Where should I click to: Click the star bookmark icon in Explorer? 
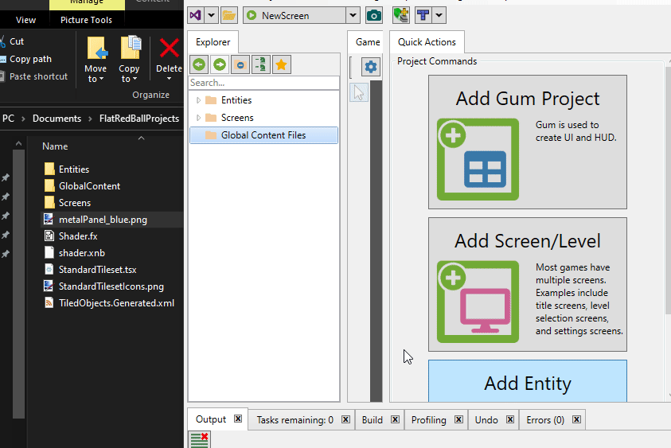(x=281, y=65)
